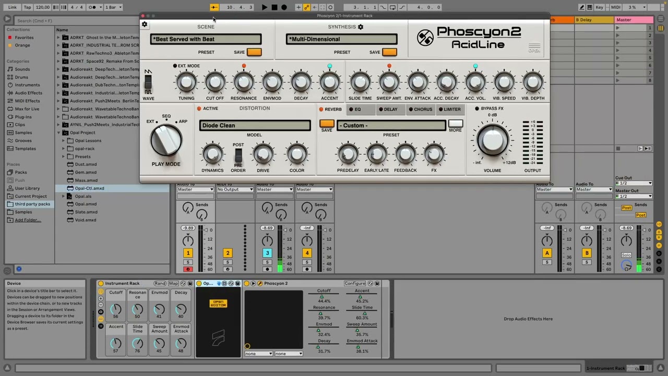Open the Drums category in browser
The width and height of the screenshot is (668, 376).
21,77
